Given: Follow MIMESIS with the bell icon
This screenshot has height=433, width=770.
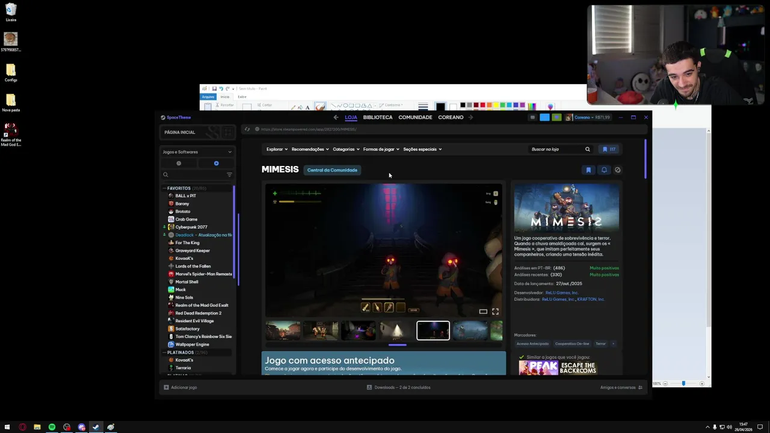Looking at the screenshot, I should click(x=604, y=170).
